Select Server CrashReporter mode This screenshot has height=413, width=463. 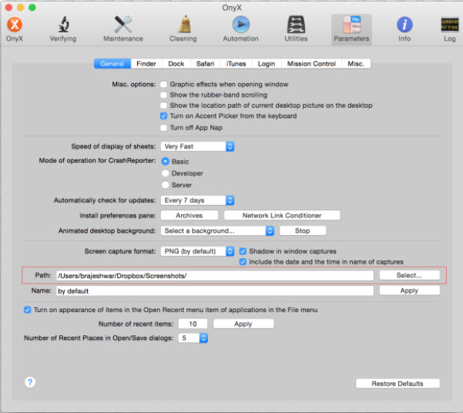coord(166,185)
